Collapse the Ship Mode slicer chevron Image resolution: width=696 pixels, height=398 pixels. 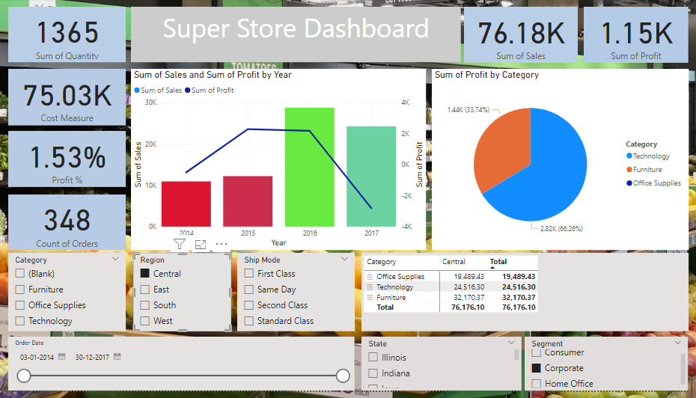pos(344,259)
